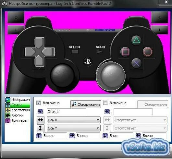The image size is (172, 159).
Task: Click the empty second stick name field
Action: (133, 112)
